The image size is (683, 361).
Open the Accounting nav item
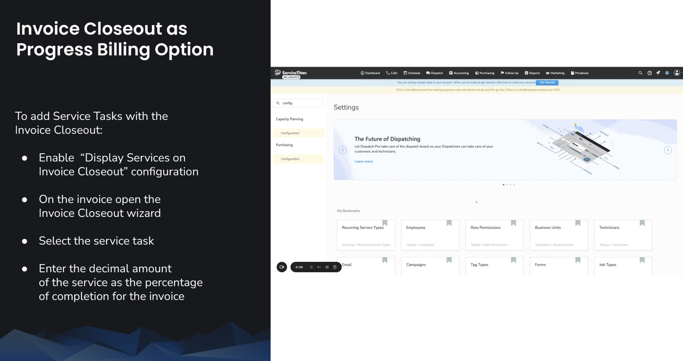tap(459, 73)
